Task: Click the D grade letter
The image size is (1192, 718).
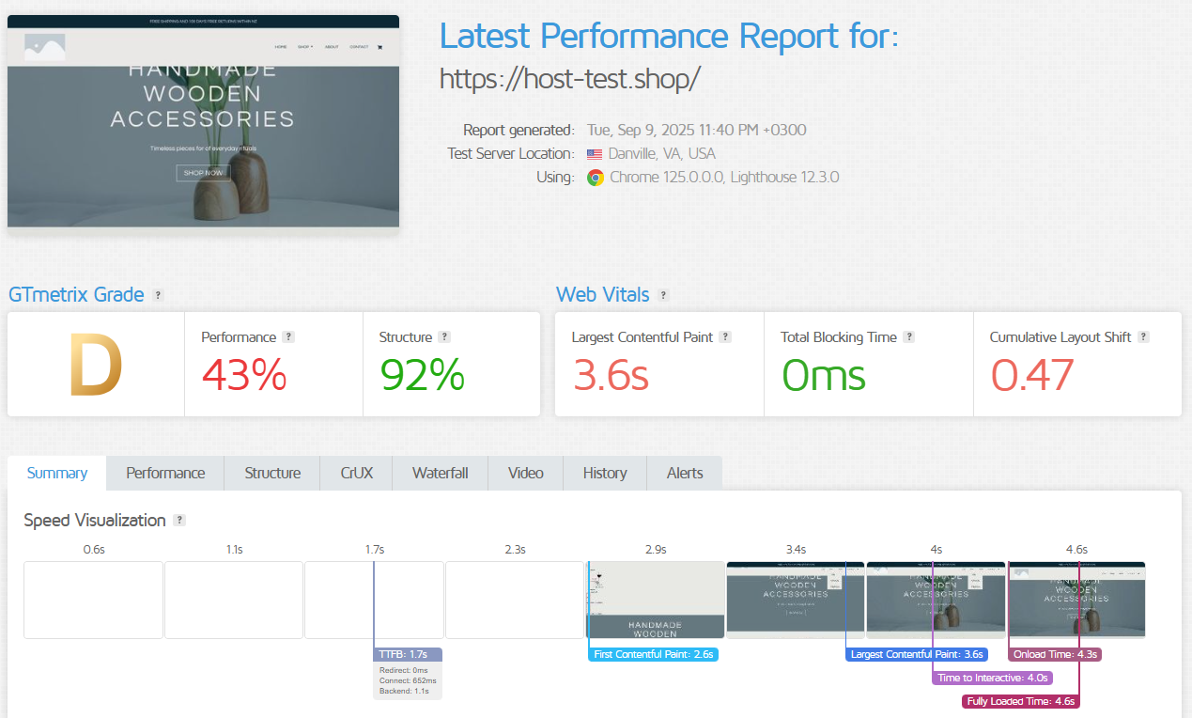Action: (x=96, y=366)
